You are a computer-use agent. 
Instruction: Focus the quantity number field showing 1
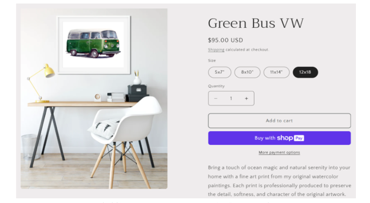coord(231,98)
